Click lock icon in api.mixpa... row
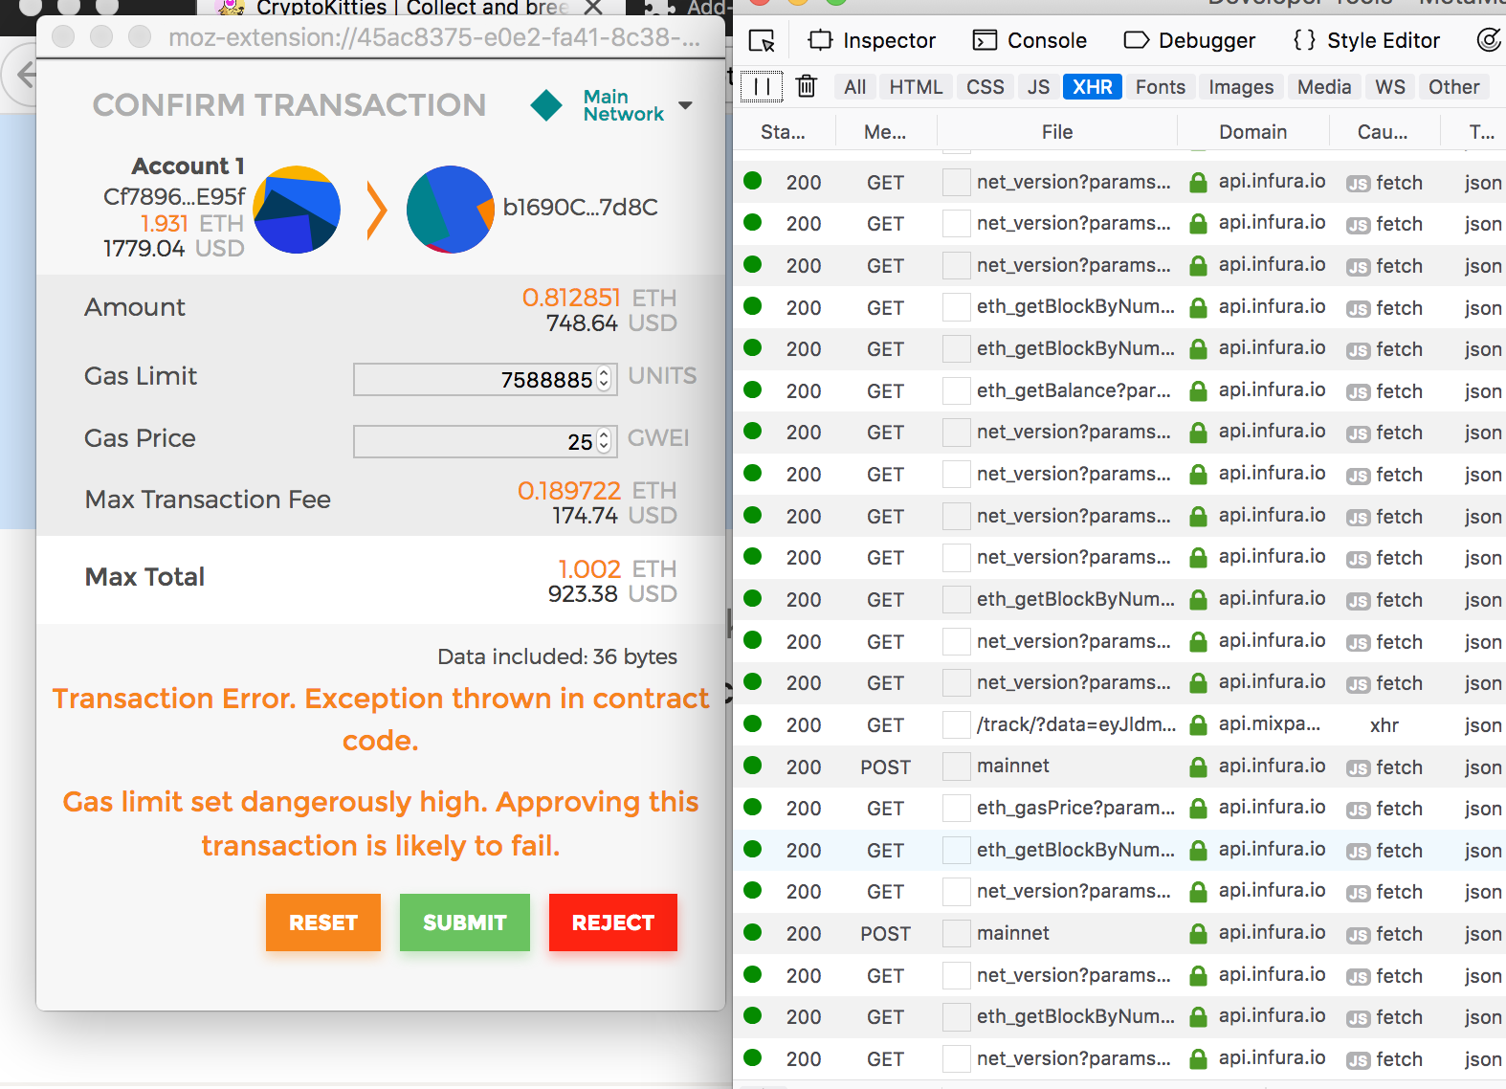This screenshot has width=1506, height=1089. (1198, 725)
